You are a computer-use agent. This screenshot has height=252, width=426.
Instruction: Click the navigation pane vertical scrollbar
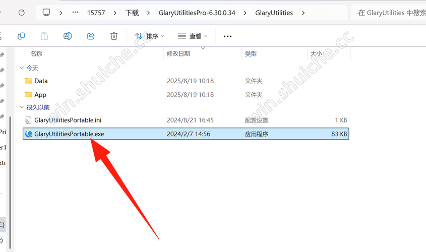[x=10, y=182]
